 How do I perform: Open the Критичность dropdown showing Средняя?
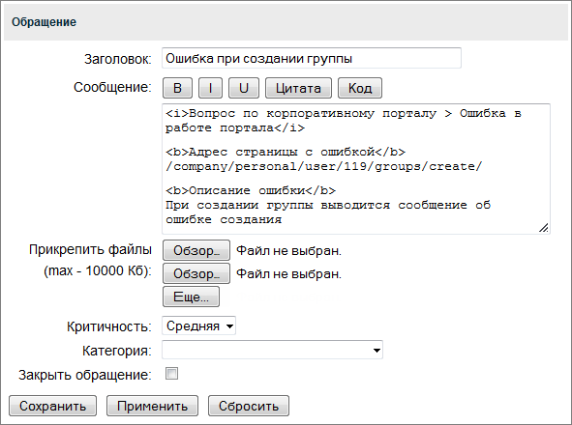point(198,326)
